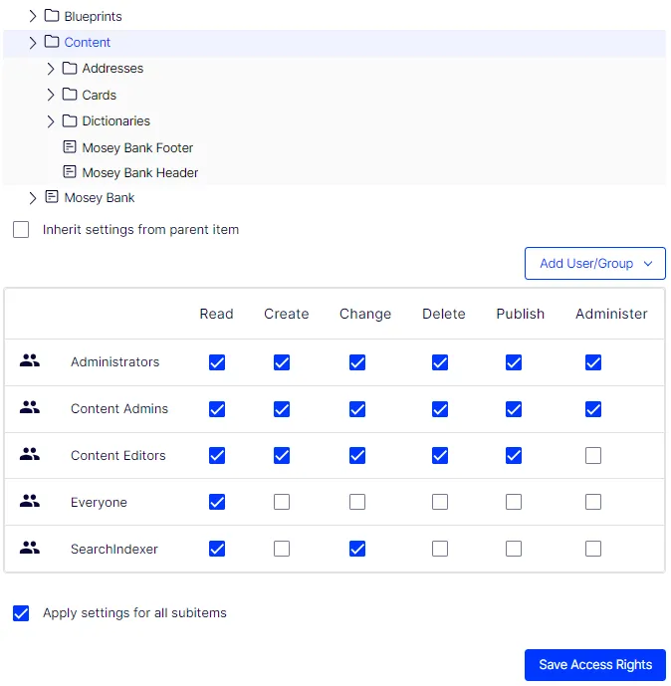Click the Read column header
The image size is (671, 686).
[x=216, y=314]
